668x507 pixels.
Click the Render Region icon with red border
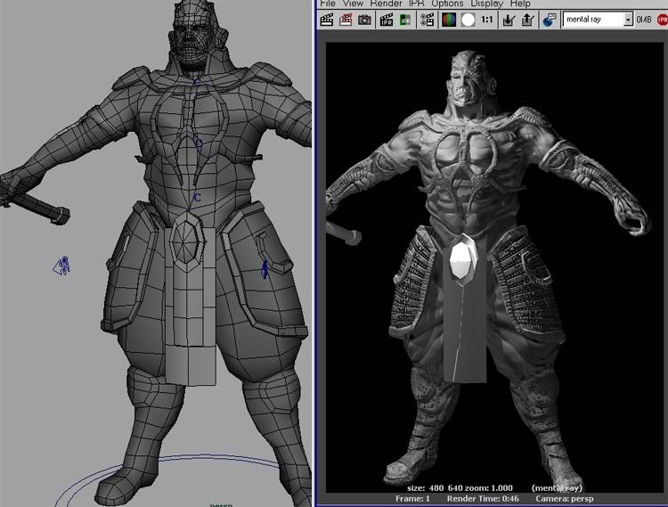346,20
